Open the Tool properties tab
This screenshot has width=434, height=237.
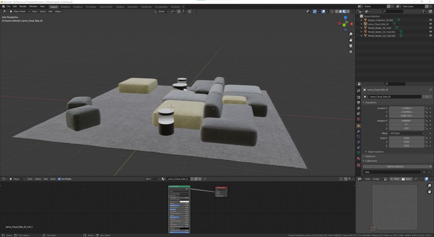[x=359, y=91]
